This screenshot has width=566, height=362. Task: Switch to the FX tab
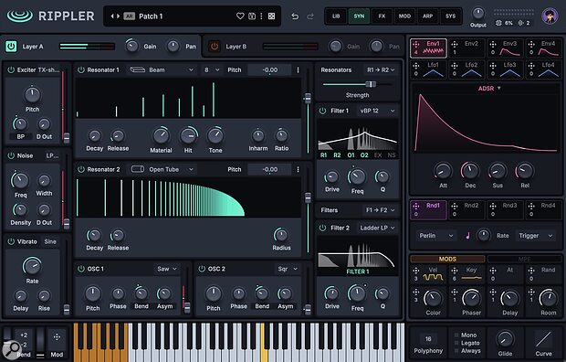click(382, 16)
